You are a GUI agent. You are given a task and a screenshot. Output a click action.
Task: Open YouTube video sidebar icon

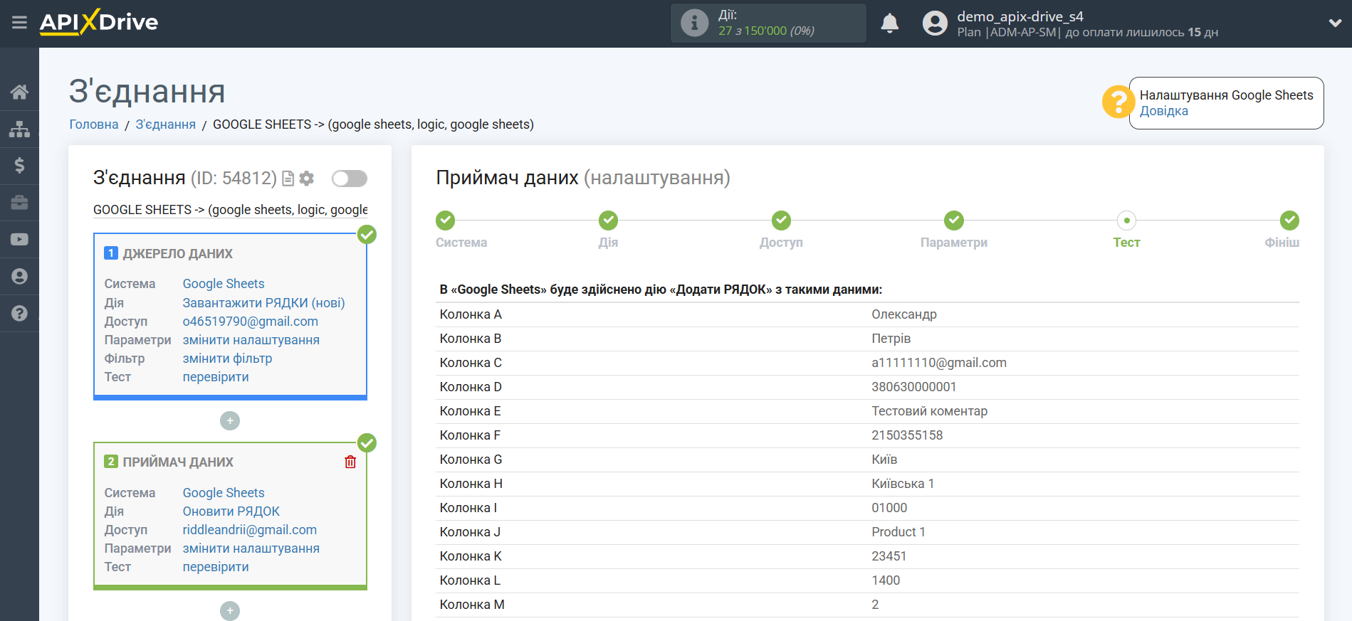[x=19, y=240]
